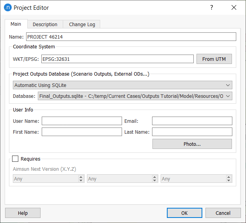Confirm with the OK button
The height and width of the screenshot is (223, 246).
[184, 213]
